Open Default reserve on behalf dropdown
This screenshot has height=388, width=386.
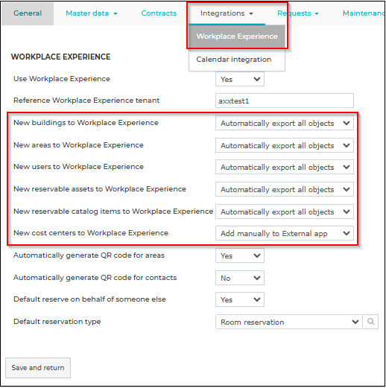click(240, 299)
